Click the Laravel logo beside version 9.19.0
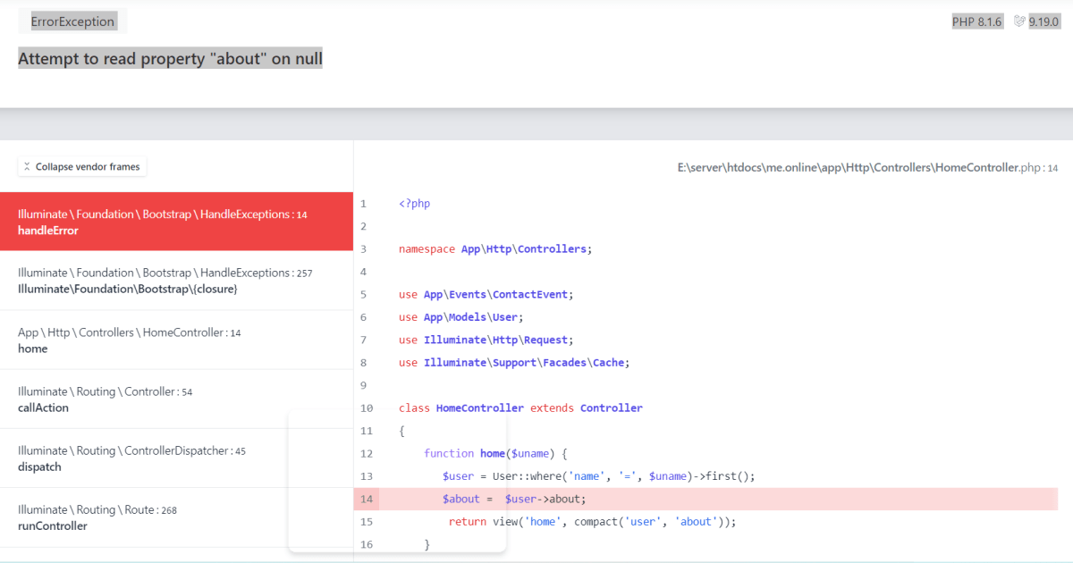Viewport: 1073px width, 563px height. (1019, 21)
